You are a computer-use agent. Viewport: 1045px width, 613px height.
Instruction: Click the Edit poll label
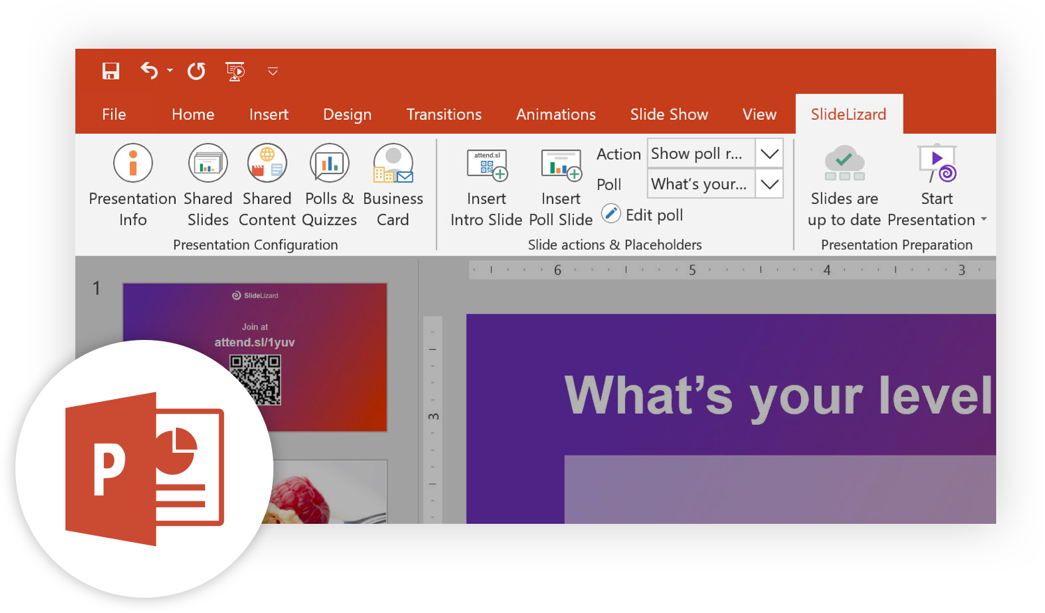654,215
